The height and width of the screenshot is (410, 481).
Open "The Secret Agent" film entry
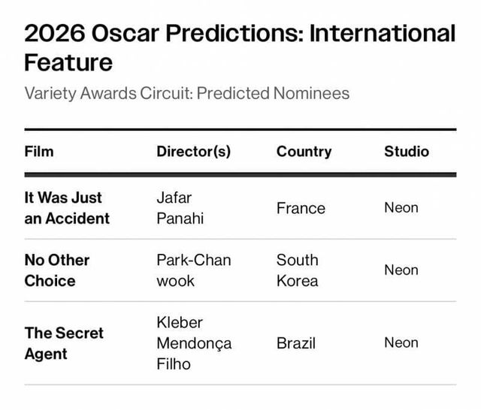[64, 343]
